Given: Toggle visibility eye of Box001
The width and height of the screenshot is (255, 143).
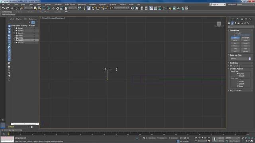Looking at the screenshot, I should (x=14, y=28).
